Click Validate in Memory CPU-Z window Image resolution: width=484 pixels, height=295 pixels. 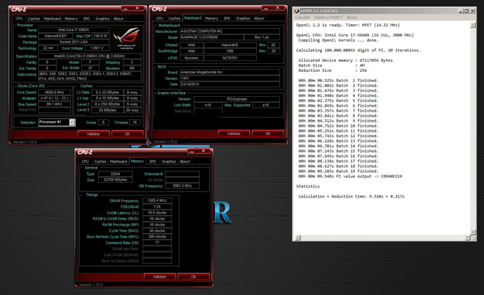tap(159, 276)
